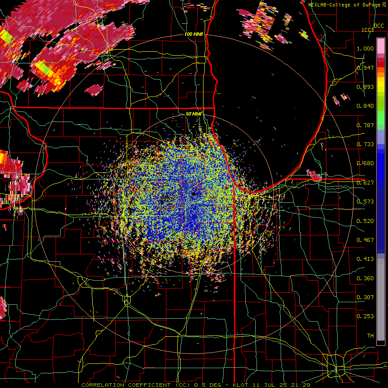This screenshot has width=388, height=388.
Task: Select the 0.840 legend value
Action: [x=365, y=106]
